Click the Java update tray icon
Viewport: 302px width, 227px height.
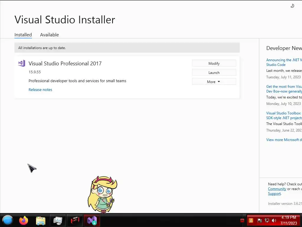[251, 220]
